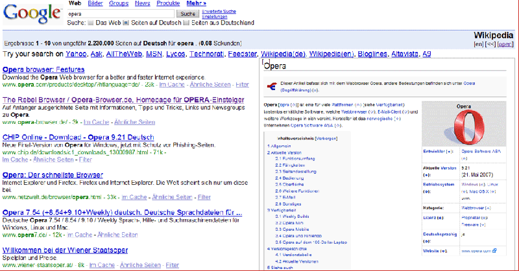Image resolution: width=519 pixels, height=271 pixels.
Task: Click the search input field containing 'opera'
Action: pos(121,14)
